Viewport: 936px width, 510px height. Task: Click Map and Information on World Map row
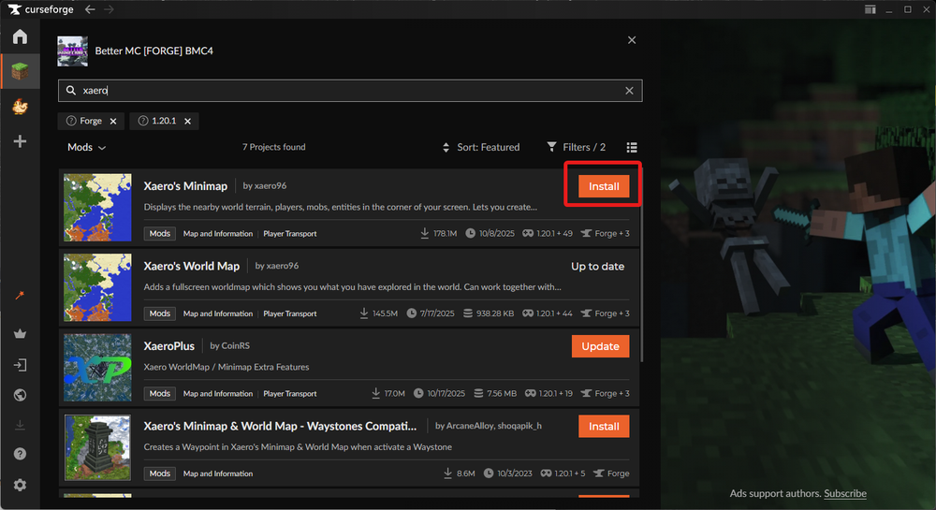point(218,313)
